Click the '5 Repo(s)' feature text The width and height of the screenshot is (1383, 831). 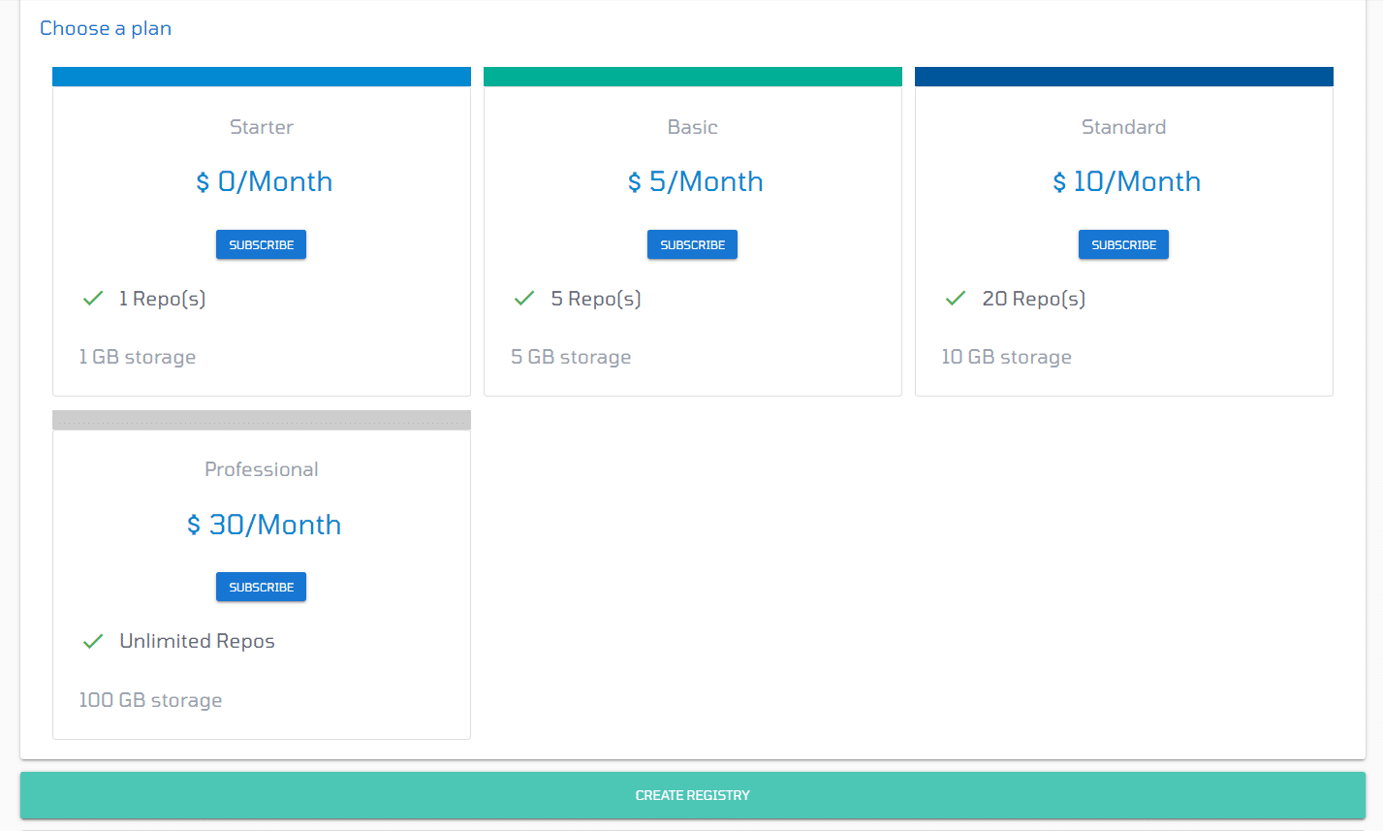[596, 299]
